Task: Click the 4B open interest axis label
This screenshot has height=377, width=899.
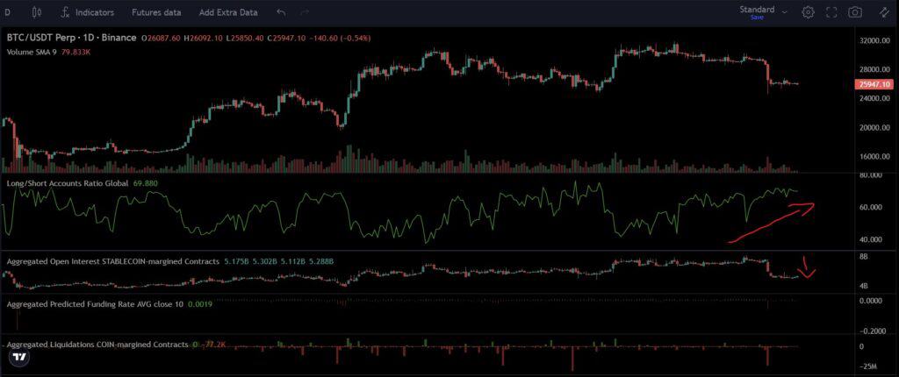Action: click(863, 285)
